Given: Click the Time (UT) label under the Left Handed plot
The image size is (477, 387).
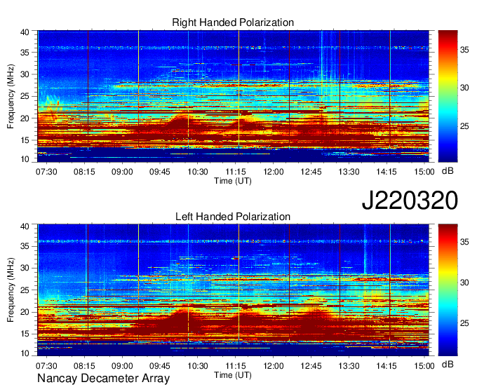Looking at the screenshot, I should (x=233, y=375).
